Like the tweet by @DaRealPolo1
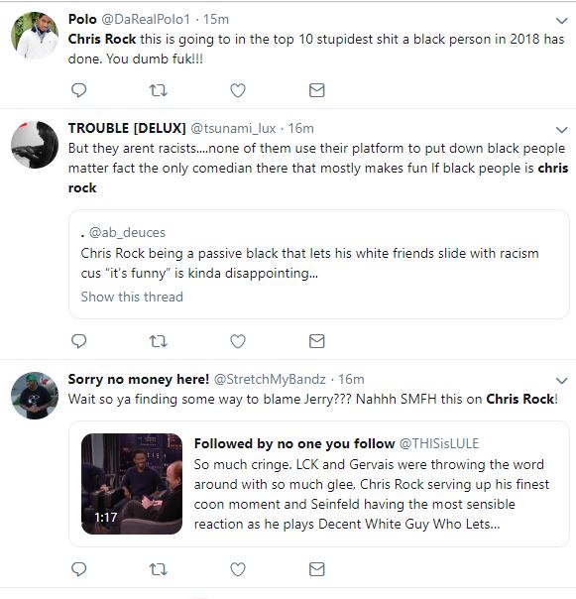 (238, 90)
